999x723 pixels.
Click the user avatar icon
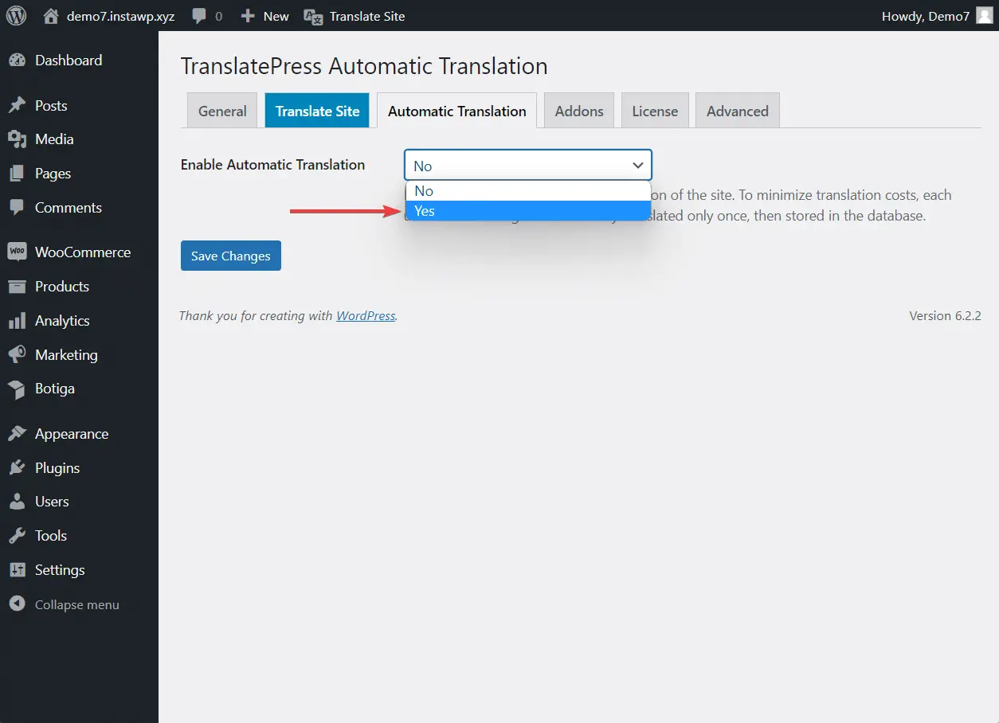pyautogui.click(x=984, y=16)
